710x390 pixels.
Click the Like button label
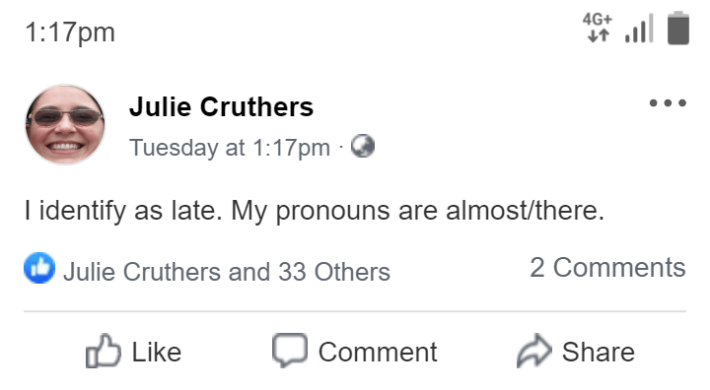[157, 352]
